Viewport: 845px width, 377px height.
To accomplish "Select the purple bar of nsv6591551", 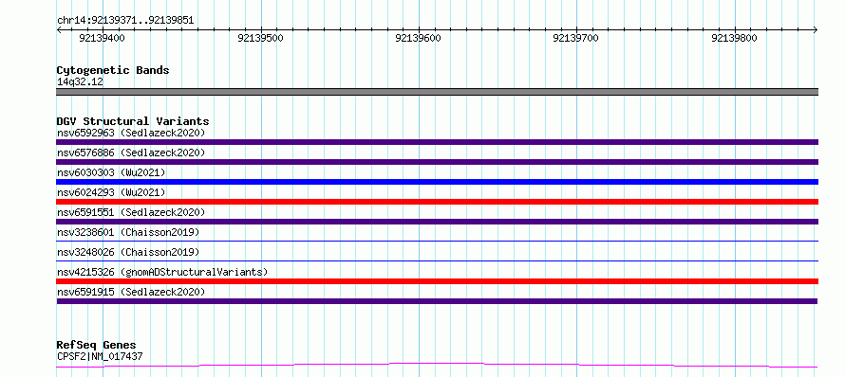I will point(437,222).
